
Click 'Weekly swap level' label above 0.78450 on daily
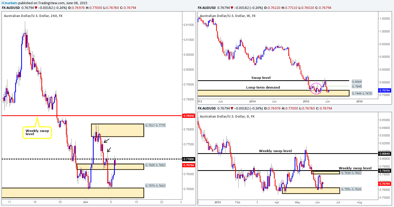(355, 168)
